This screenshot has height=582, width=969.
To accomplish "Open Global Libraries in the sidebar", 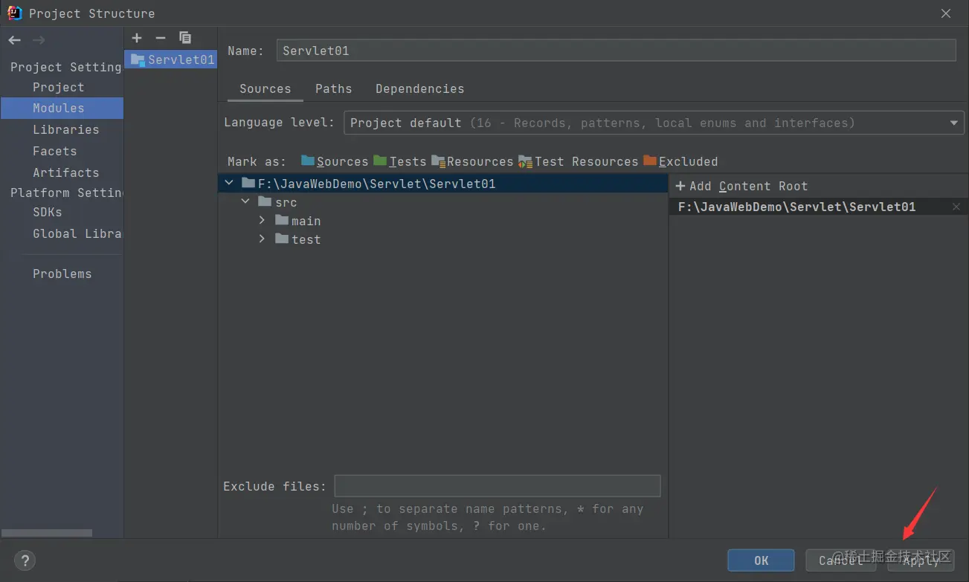I will (x=77, y=233).
